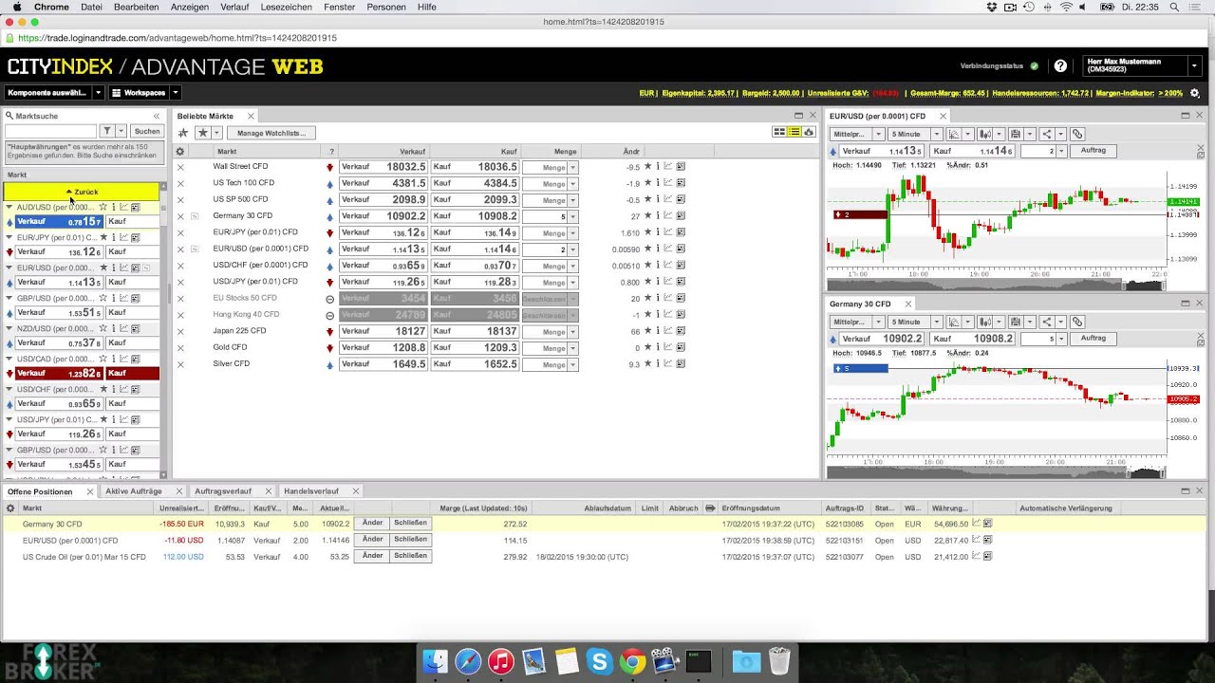The height and width of the screenshot is (683, 1215).
Task: Open USD/JPY CFD order ticket icon in watchlist
Action: pyautogui.click(x=681, y=283)
